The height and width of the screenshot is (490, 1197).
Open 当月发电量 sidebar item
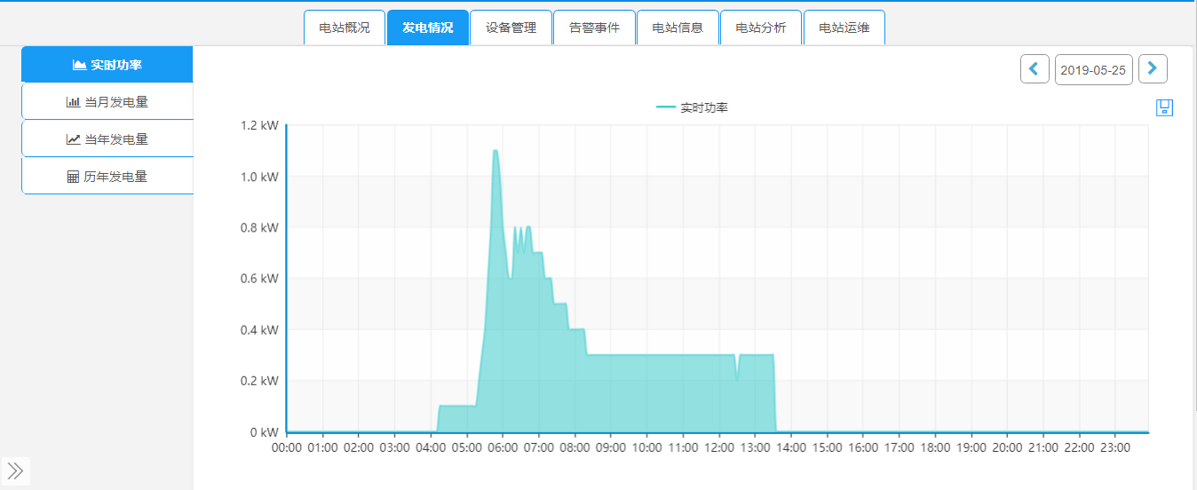107,102
